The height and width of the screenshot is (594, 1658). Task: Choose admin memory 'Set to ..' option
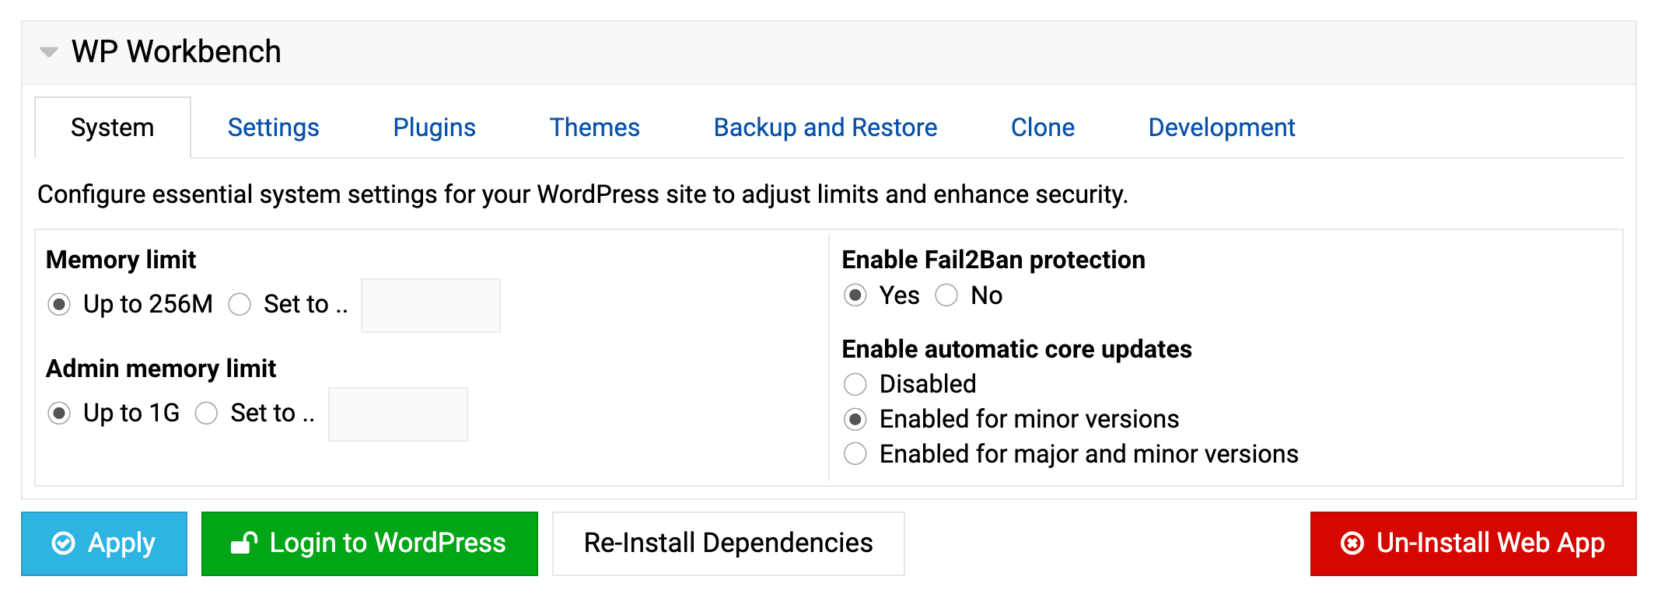[x=206, y=413]
